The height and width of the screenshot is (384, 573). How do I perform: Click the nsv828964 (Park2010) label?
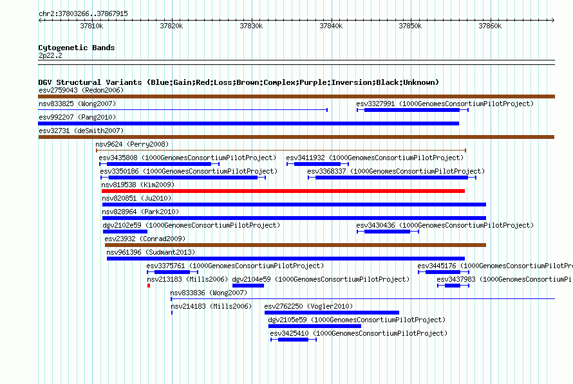click(x=140, y=212)
